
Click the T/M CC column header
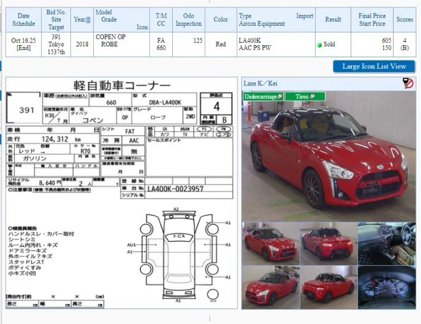click(x=161, y=19)
